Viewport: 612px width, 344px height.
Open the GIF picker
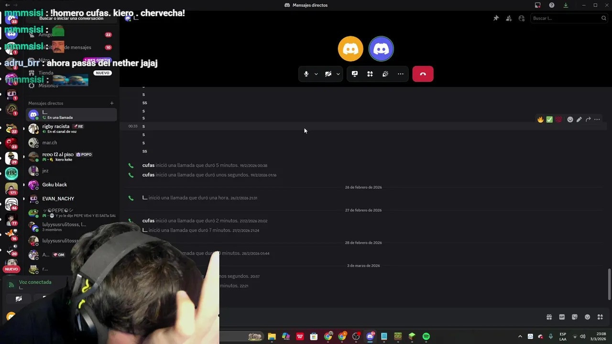(x=562, y=317)
